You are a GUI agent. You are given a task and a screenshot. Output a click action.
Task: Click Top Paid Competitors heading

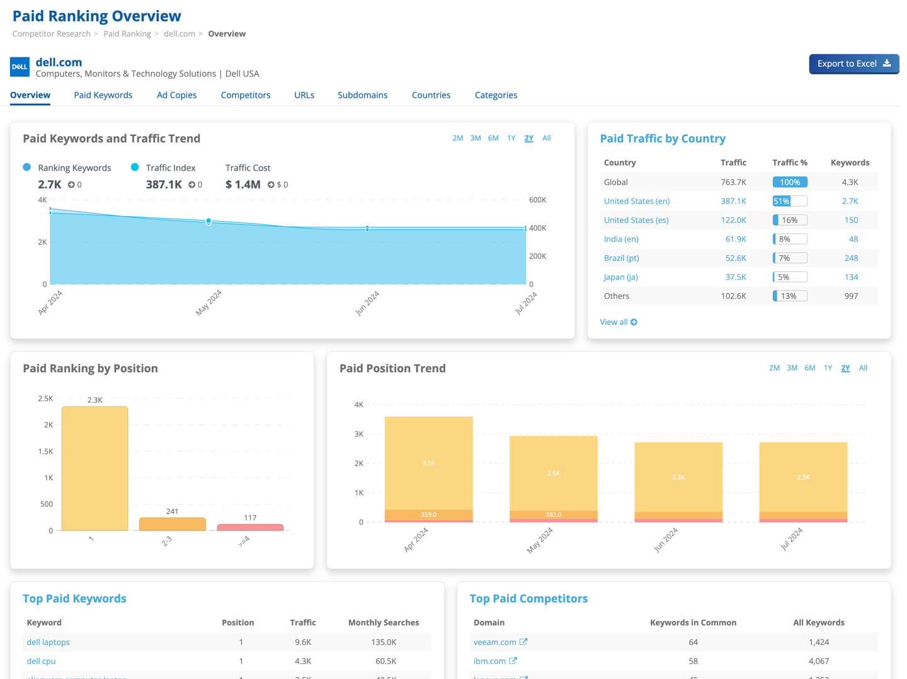click(528, 598)
